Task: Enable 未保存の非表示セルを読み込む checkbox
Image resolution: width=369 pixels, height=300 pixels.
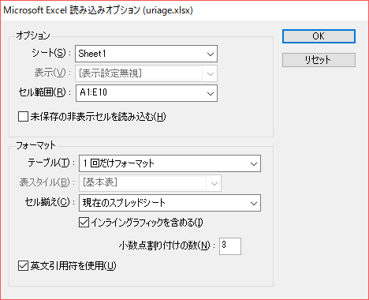Action: point(23,117)
